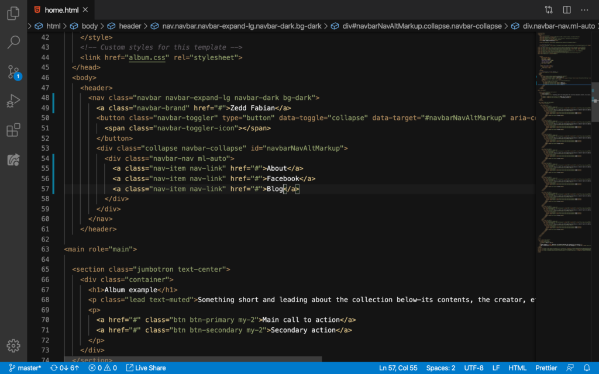This screenshot has height=374, width=599.
Task: Change language mode via HTML indicator
Action: [517, 368]
